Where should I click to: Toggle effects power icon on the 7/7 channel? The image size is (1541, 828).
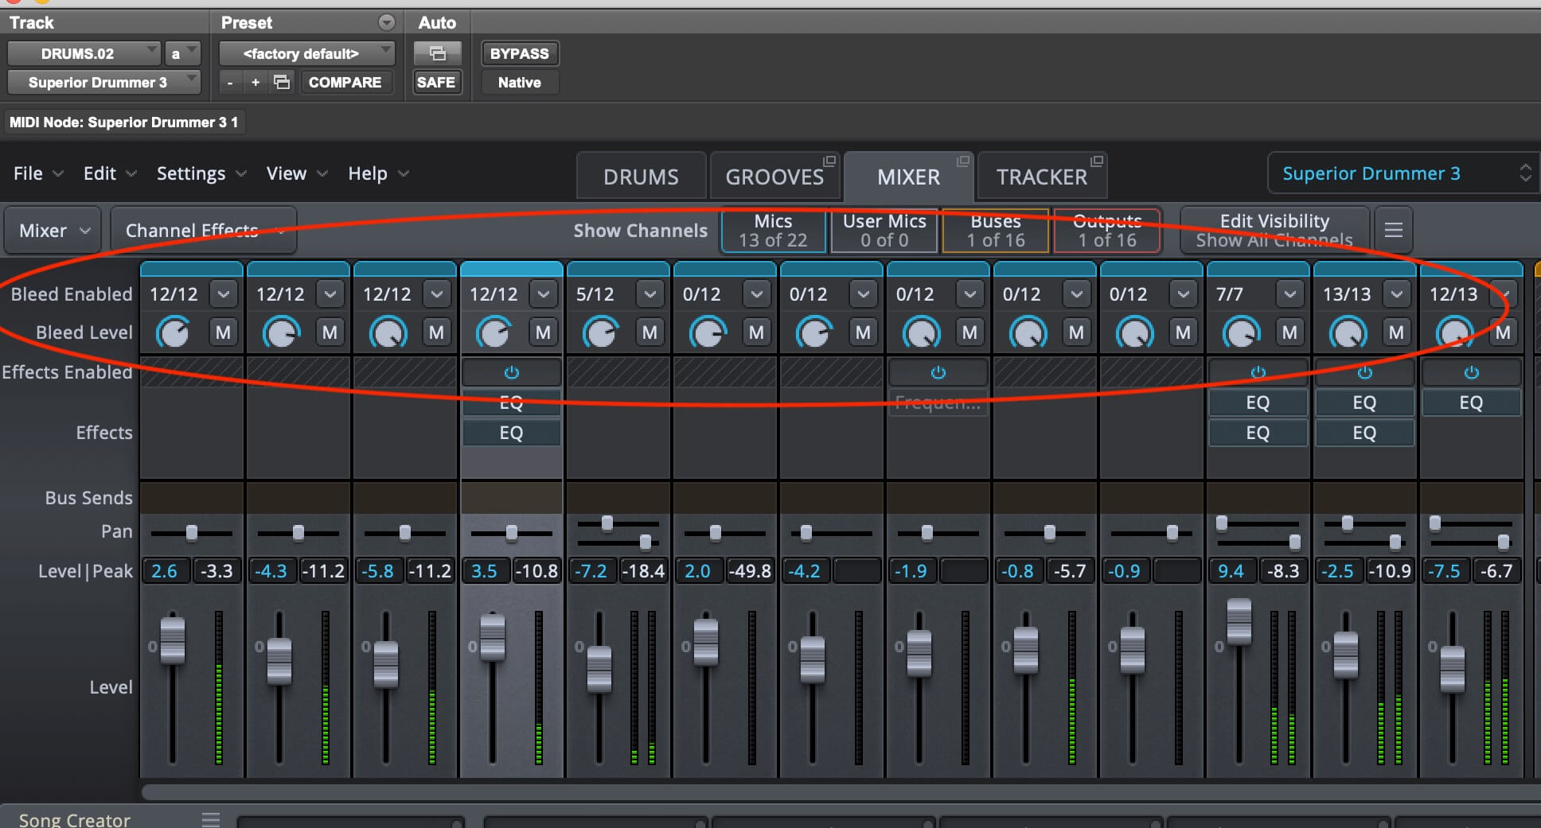[x=1258, y=372]
